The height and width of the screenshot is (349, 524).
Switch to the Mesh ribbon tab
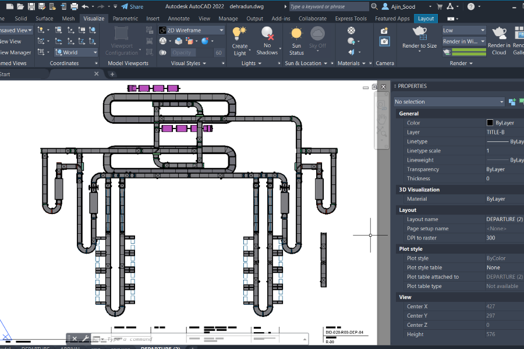pos(68,19)
